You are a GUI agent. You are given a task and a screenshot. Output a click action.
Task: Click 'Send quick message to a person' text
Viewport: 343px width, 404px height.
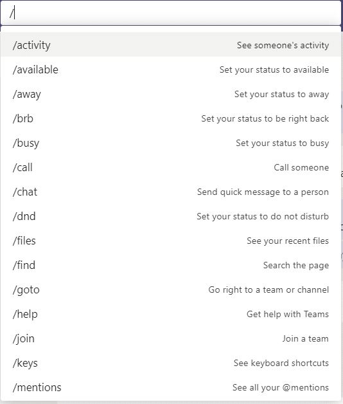(263, 192)
